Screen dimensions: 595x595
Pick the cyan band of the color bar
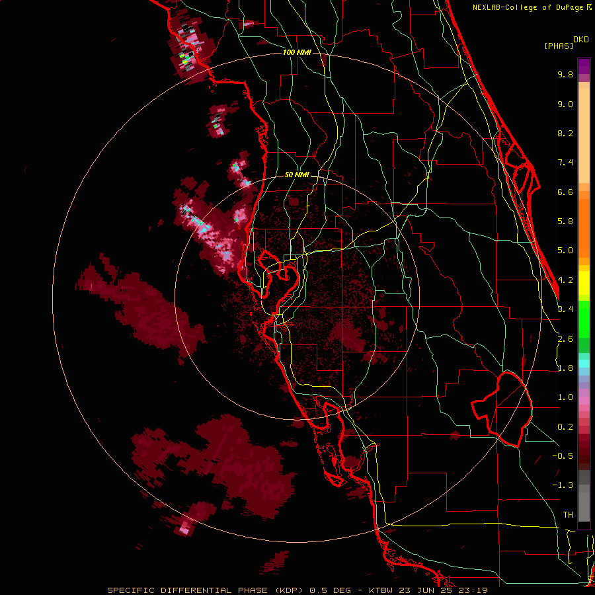(x=584, y=364)
